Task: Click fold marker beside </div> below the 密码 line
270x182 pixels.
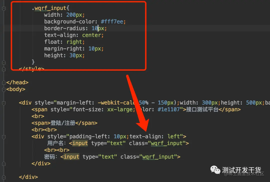Action: [x=3, y=164]
